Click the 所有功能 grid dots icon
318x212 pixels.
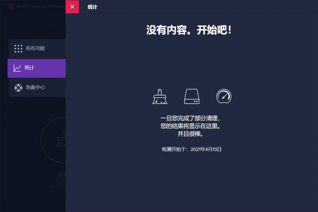tap(18, 48)
